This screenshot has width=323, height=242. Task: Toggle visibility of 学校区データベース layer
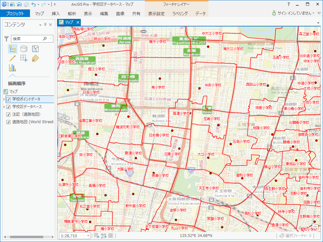[x=9, y=107]
